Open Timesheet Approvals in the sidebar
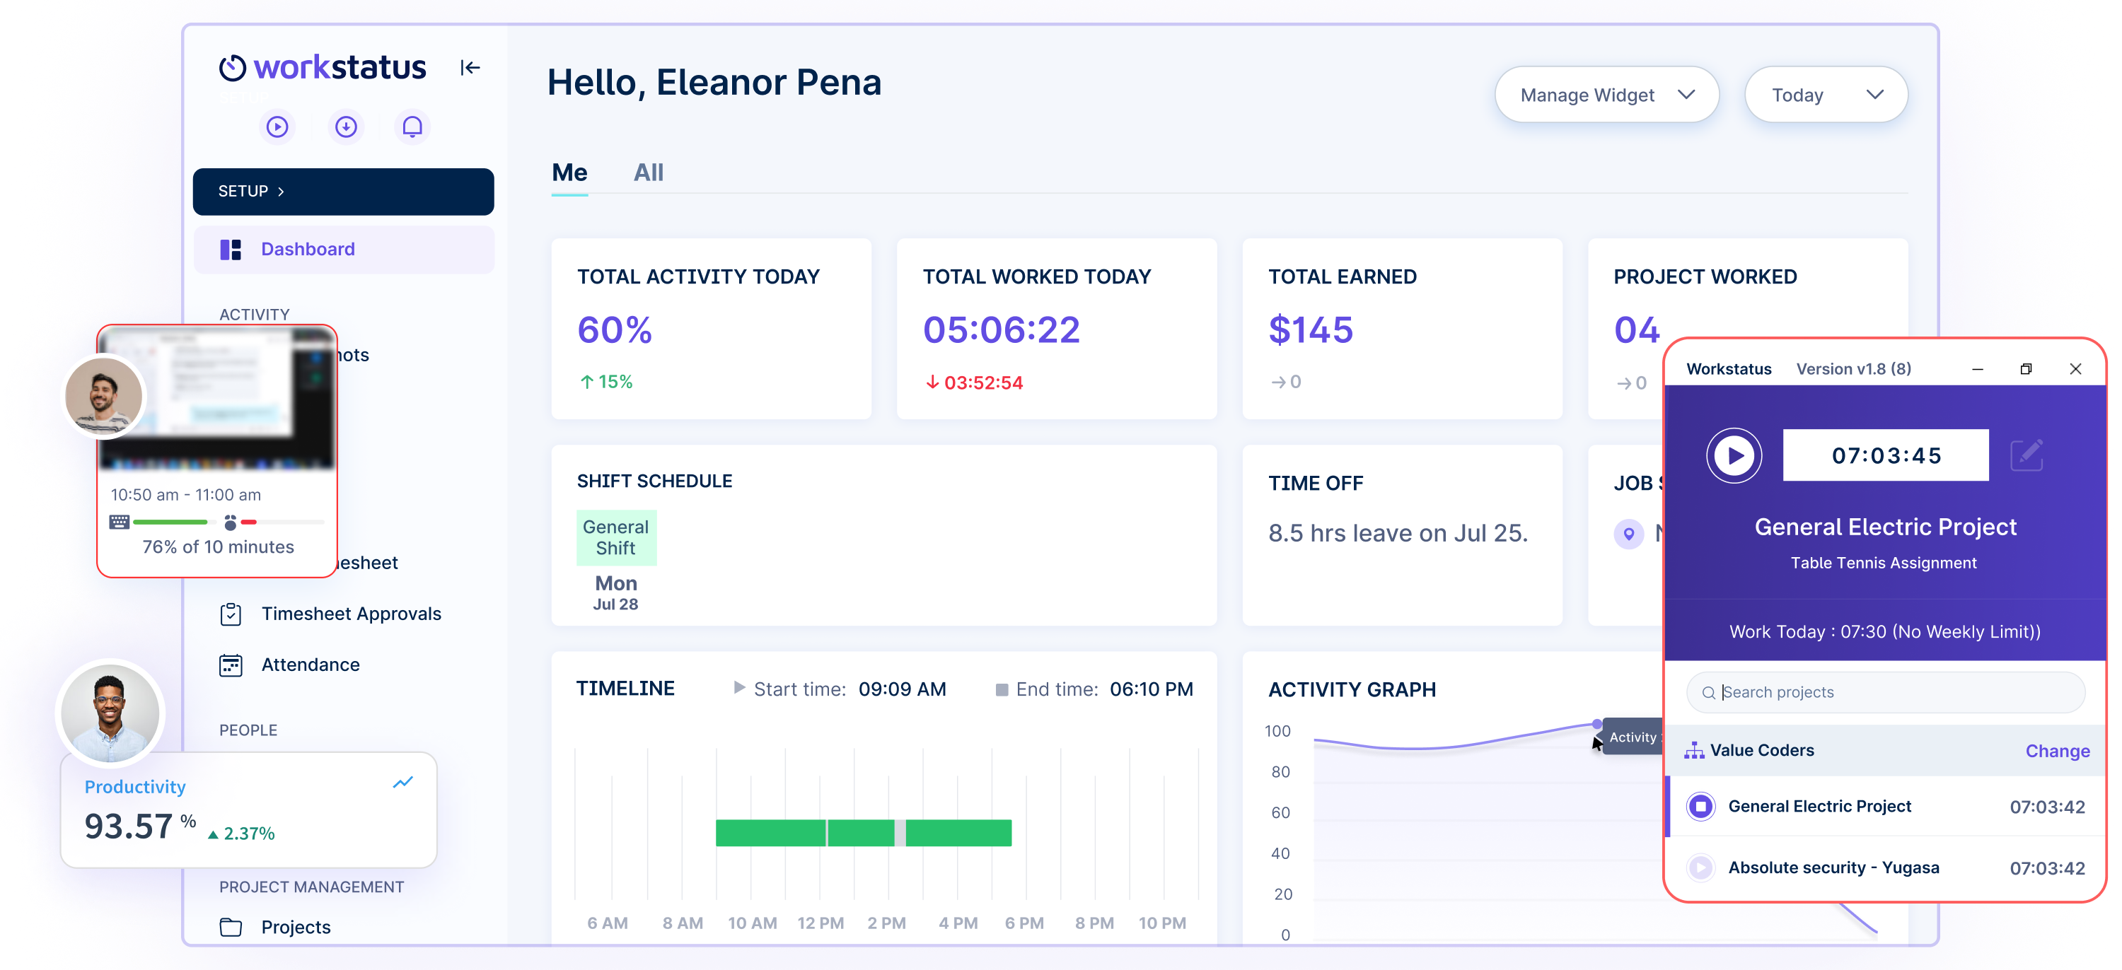This screenshot has height=970, width=2122. (351, 614)
